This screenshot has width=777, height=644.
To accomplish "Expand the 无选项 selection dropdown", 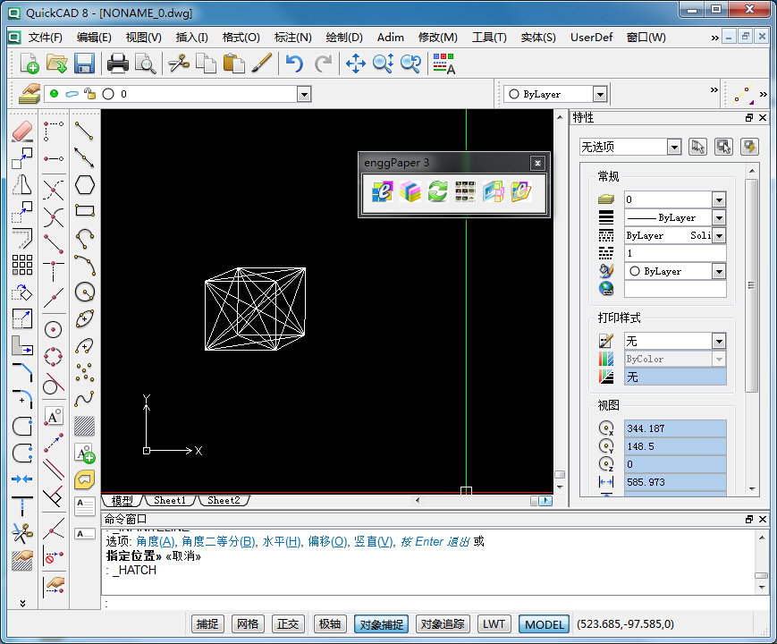I will pyautogui.click(x=673, y=147).
